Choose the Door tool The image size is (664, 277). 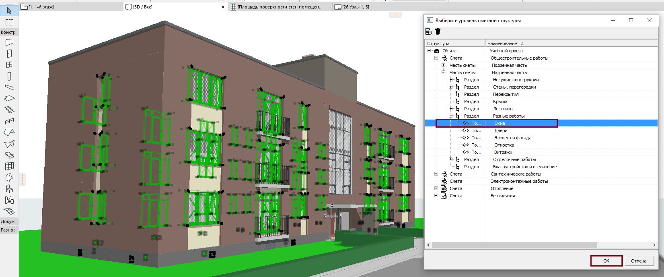(x=9, y=54)
